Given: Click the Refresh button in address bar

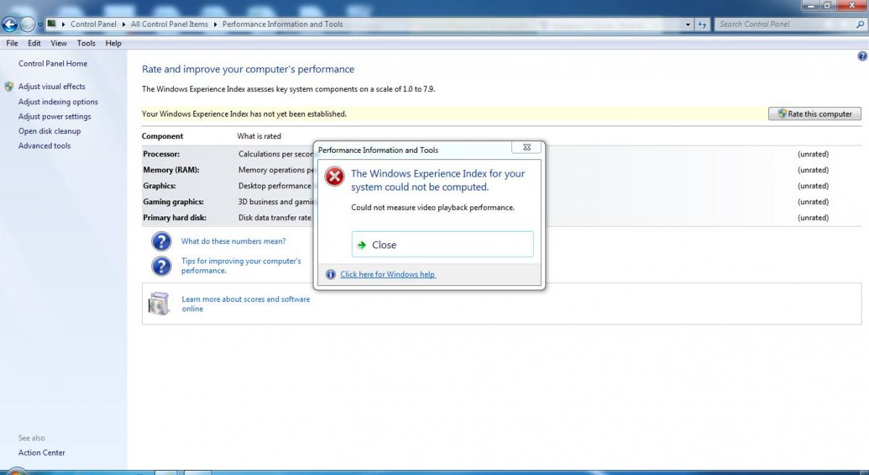Looking at the screenshot, I should point(702,24).
